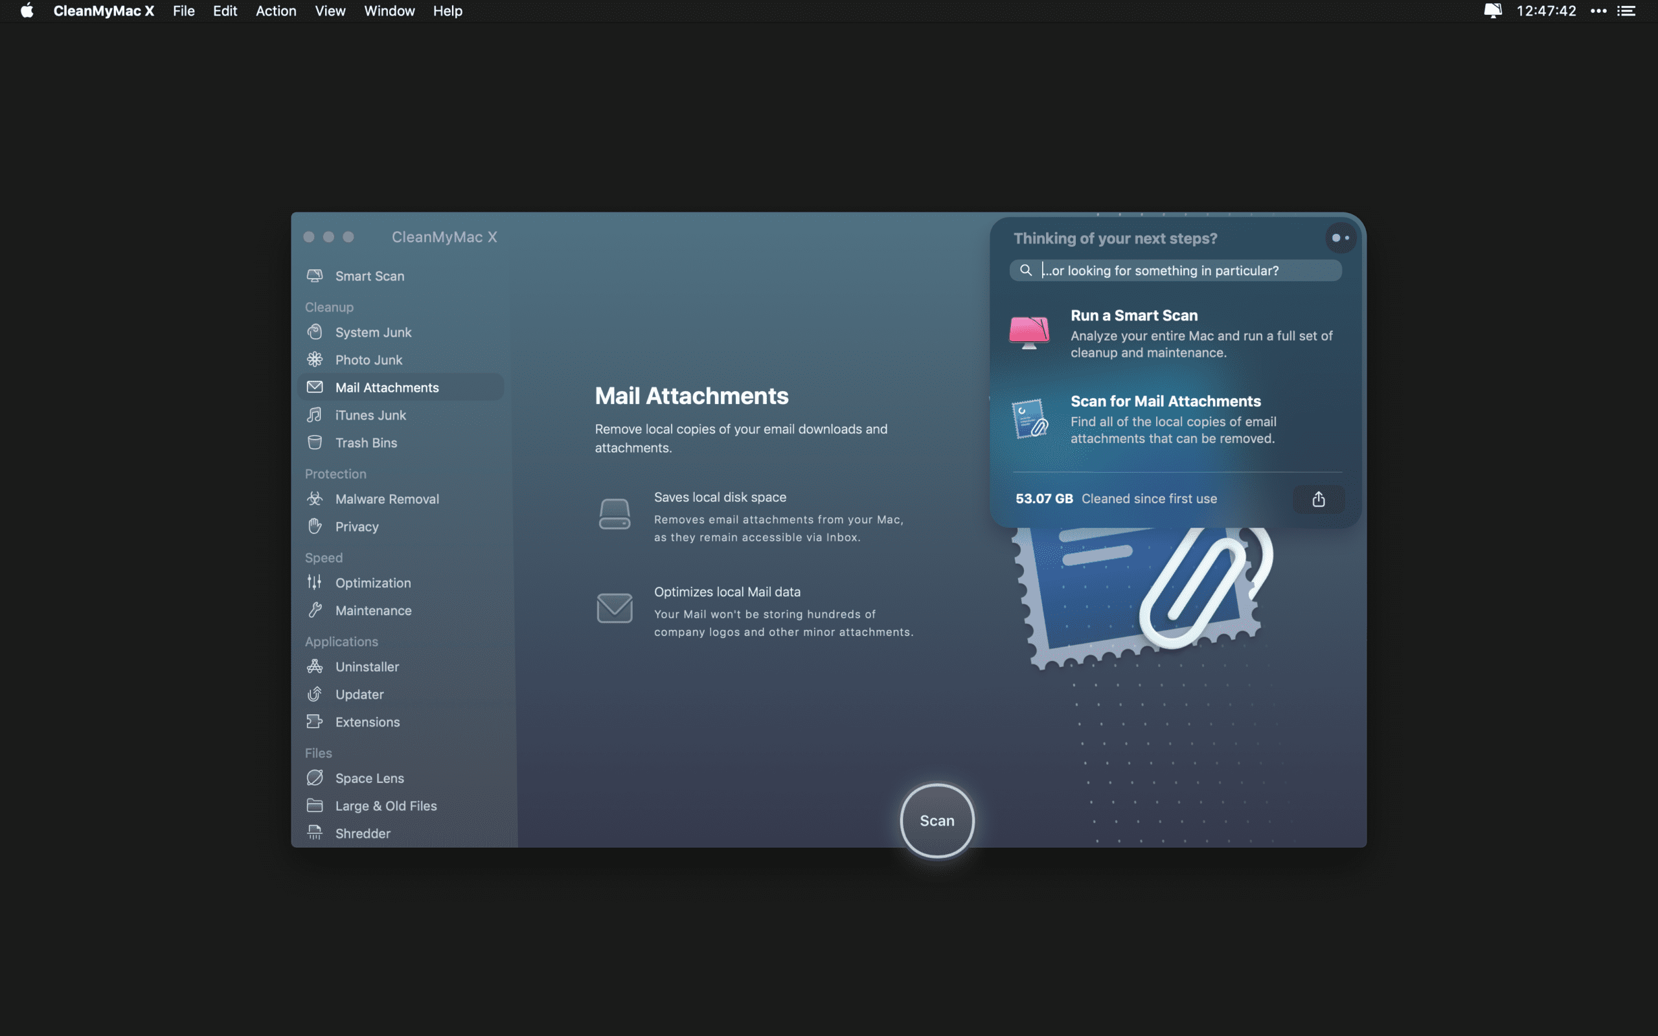
Task: Open the Shredder icon in sidebar
Action: pyautogui.click(x=315, y=833)
